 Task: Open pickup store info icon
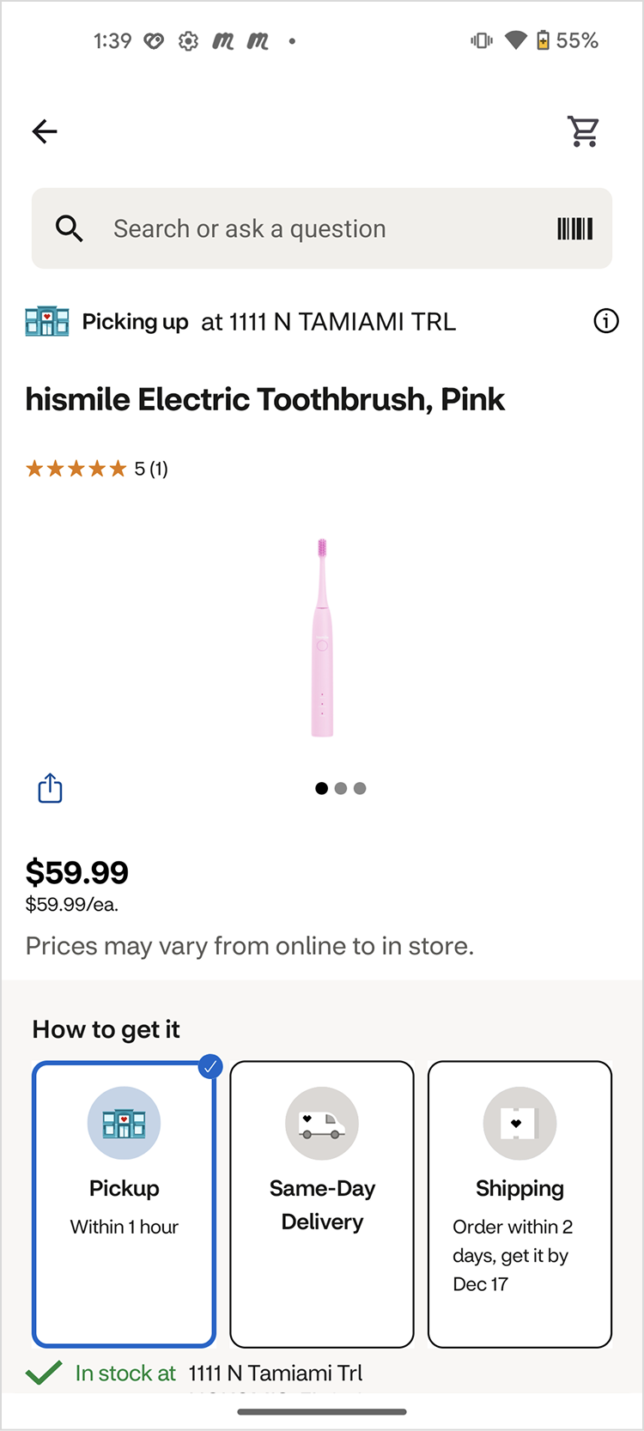(x=606, y=321)
